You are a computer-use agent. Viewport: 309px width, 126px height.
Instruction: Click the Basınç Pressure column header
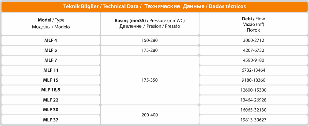(150, 24)
